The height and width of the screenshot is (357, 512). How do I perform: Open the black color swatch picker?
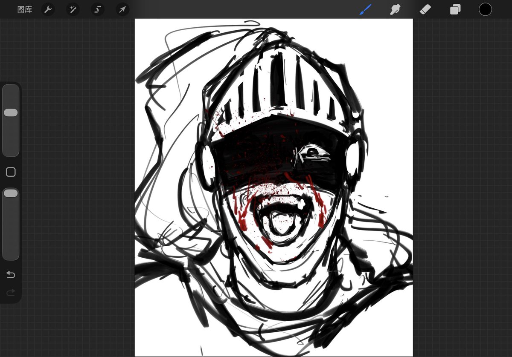[485, 9]
